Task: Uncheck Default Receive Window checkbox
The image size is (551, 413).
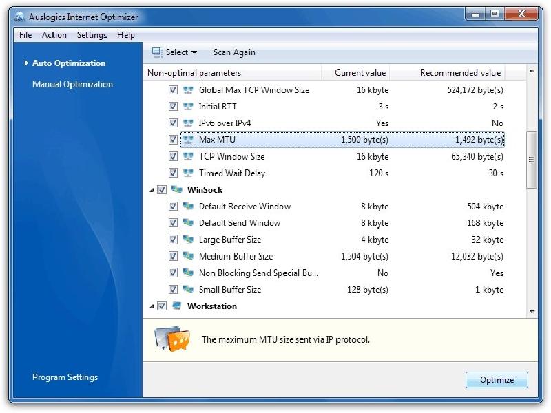Action: click(x=173, y=206)
